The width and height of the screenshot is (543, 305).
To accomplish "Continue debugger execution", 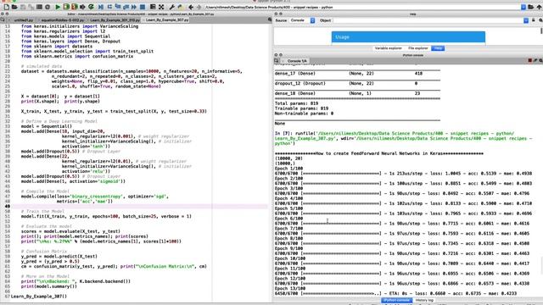I will coord(134,7).
